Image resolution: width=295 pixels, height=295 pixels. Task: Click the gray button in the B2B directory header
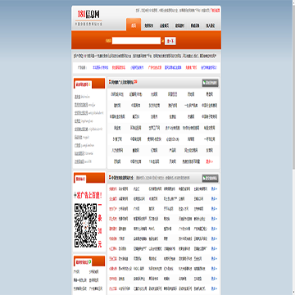(x=211, y=179)
